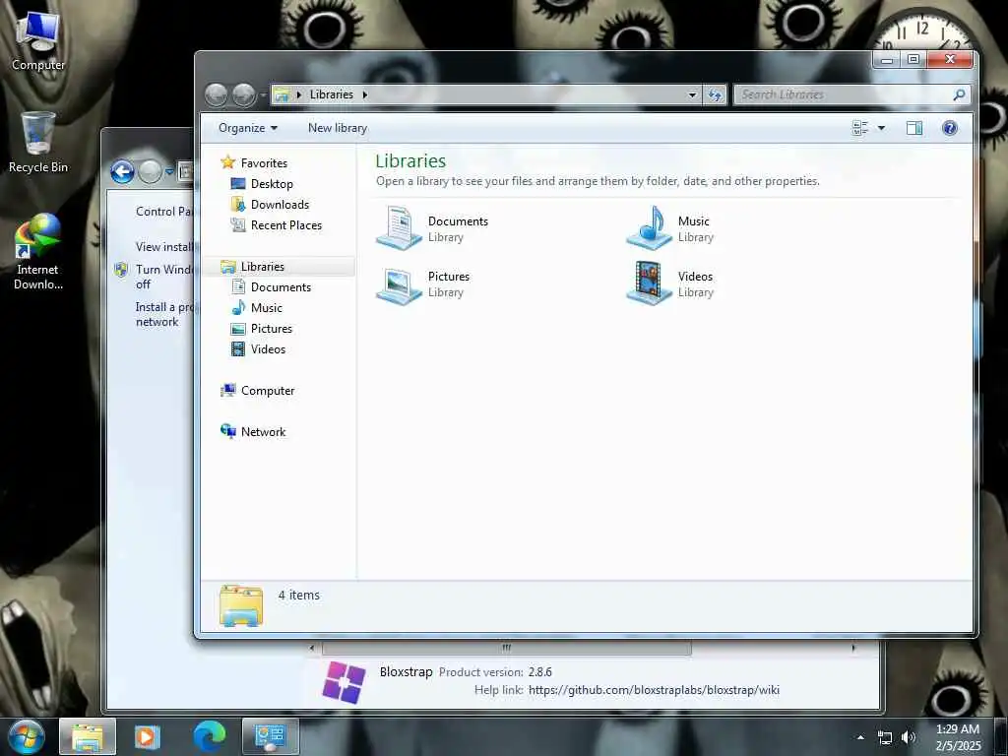Click the scrollbar left arrow in Control Panel

coord(312,648)
